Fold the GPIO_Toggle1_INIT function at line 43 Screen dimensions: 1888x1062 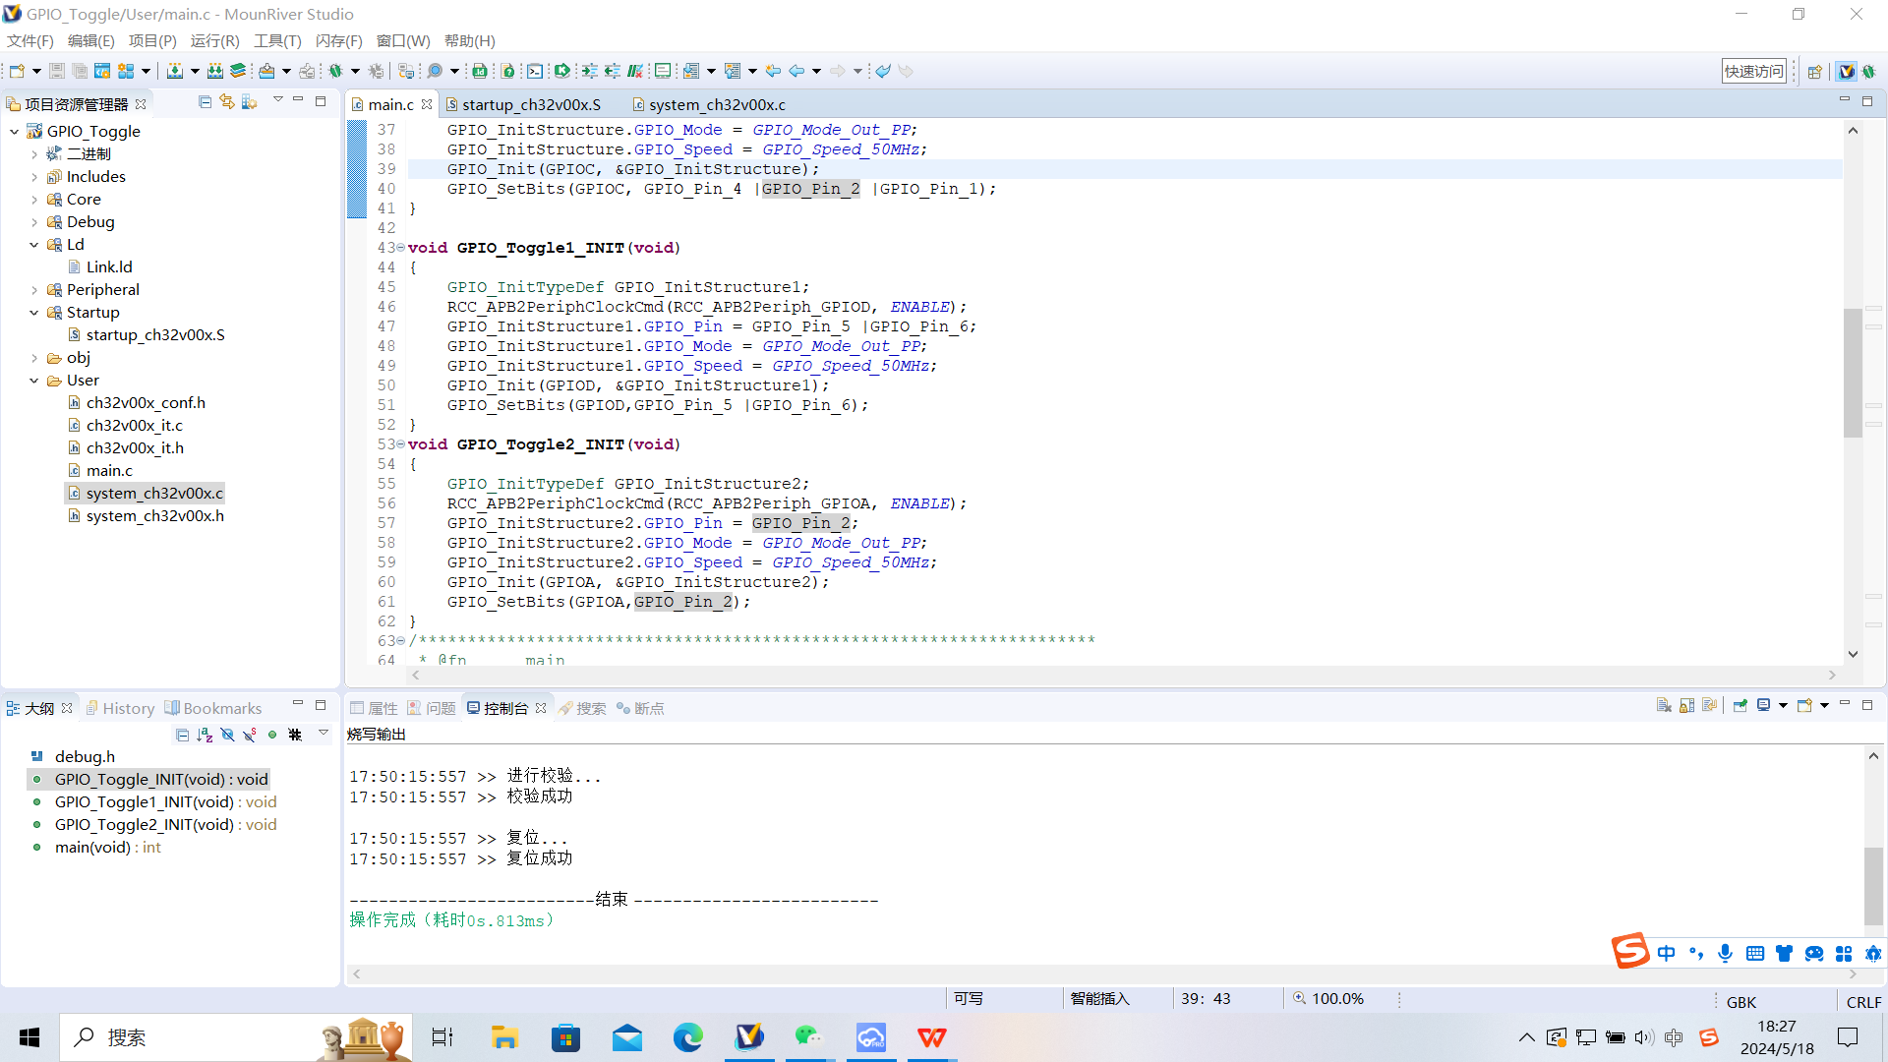tap(400, 248)
